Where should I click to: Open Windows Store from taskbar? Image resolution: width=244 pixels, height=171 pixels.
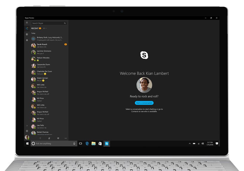pos(100,143)
